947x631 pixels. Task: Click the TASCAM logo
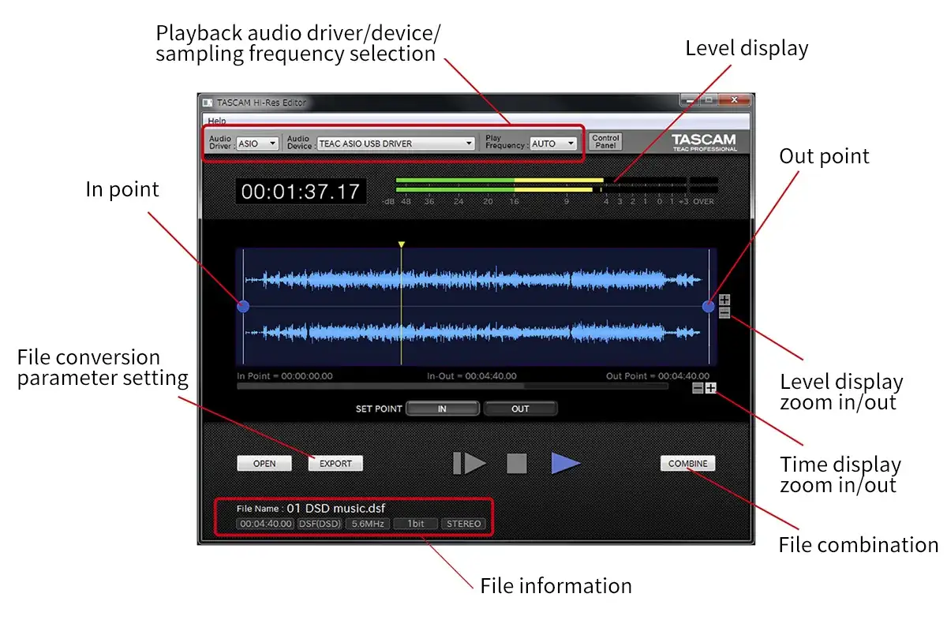[702, 140]
